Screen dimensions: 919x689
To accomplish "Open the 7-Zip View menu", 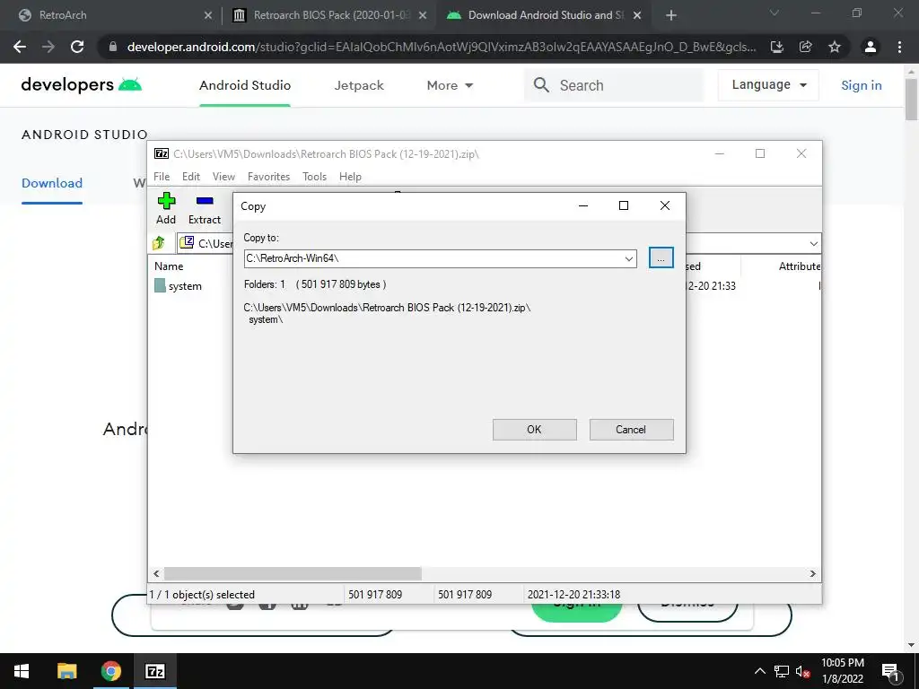I will point(223,177).
